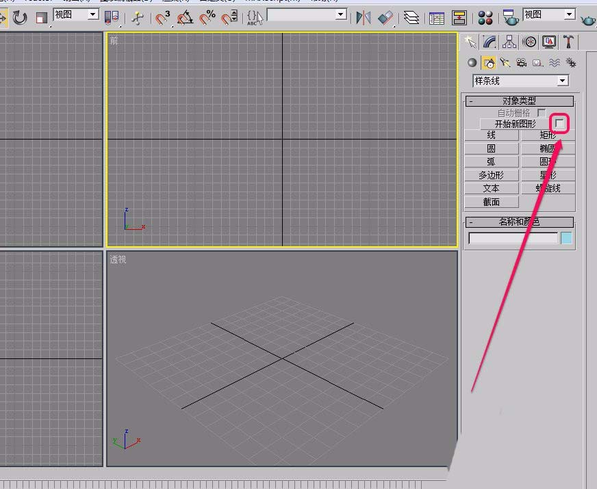This screenshot has width=597, height=489.
Task: Open the reference coordinate 视图 dropdown
Action: (x=76, y=15)
